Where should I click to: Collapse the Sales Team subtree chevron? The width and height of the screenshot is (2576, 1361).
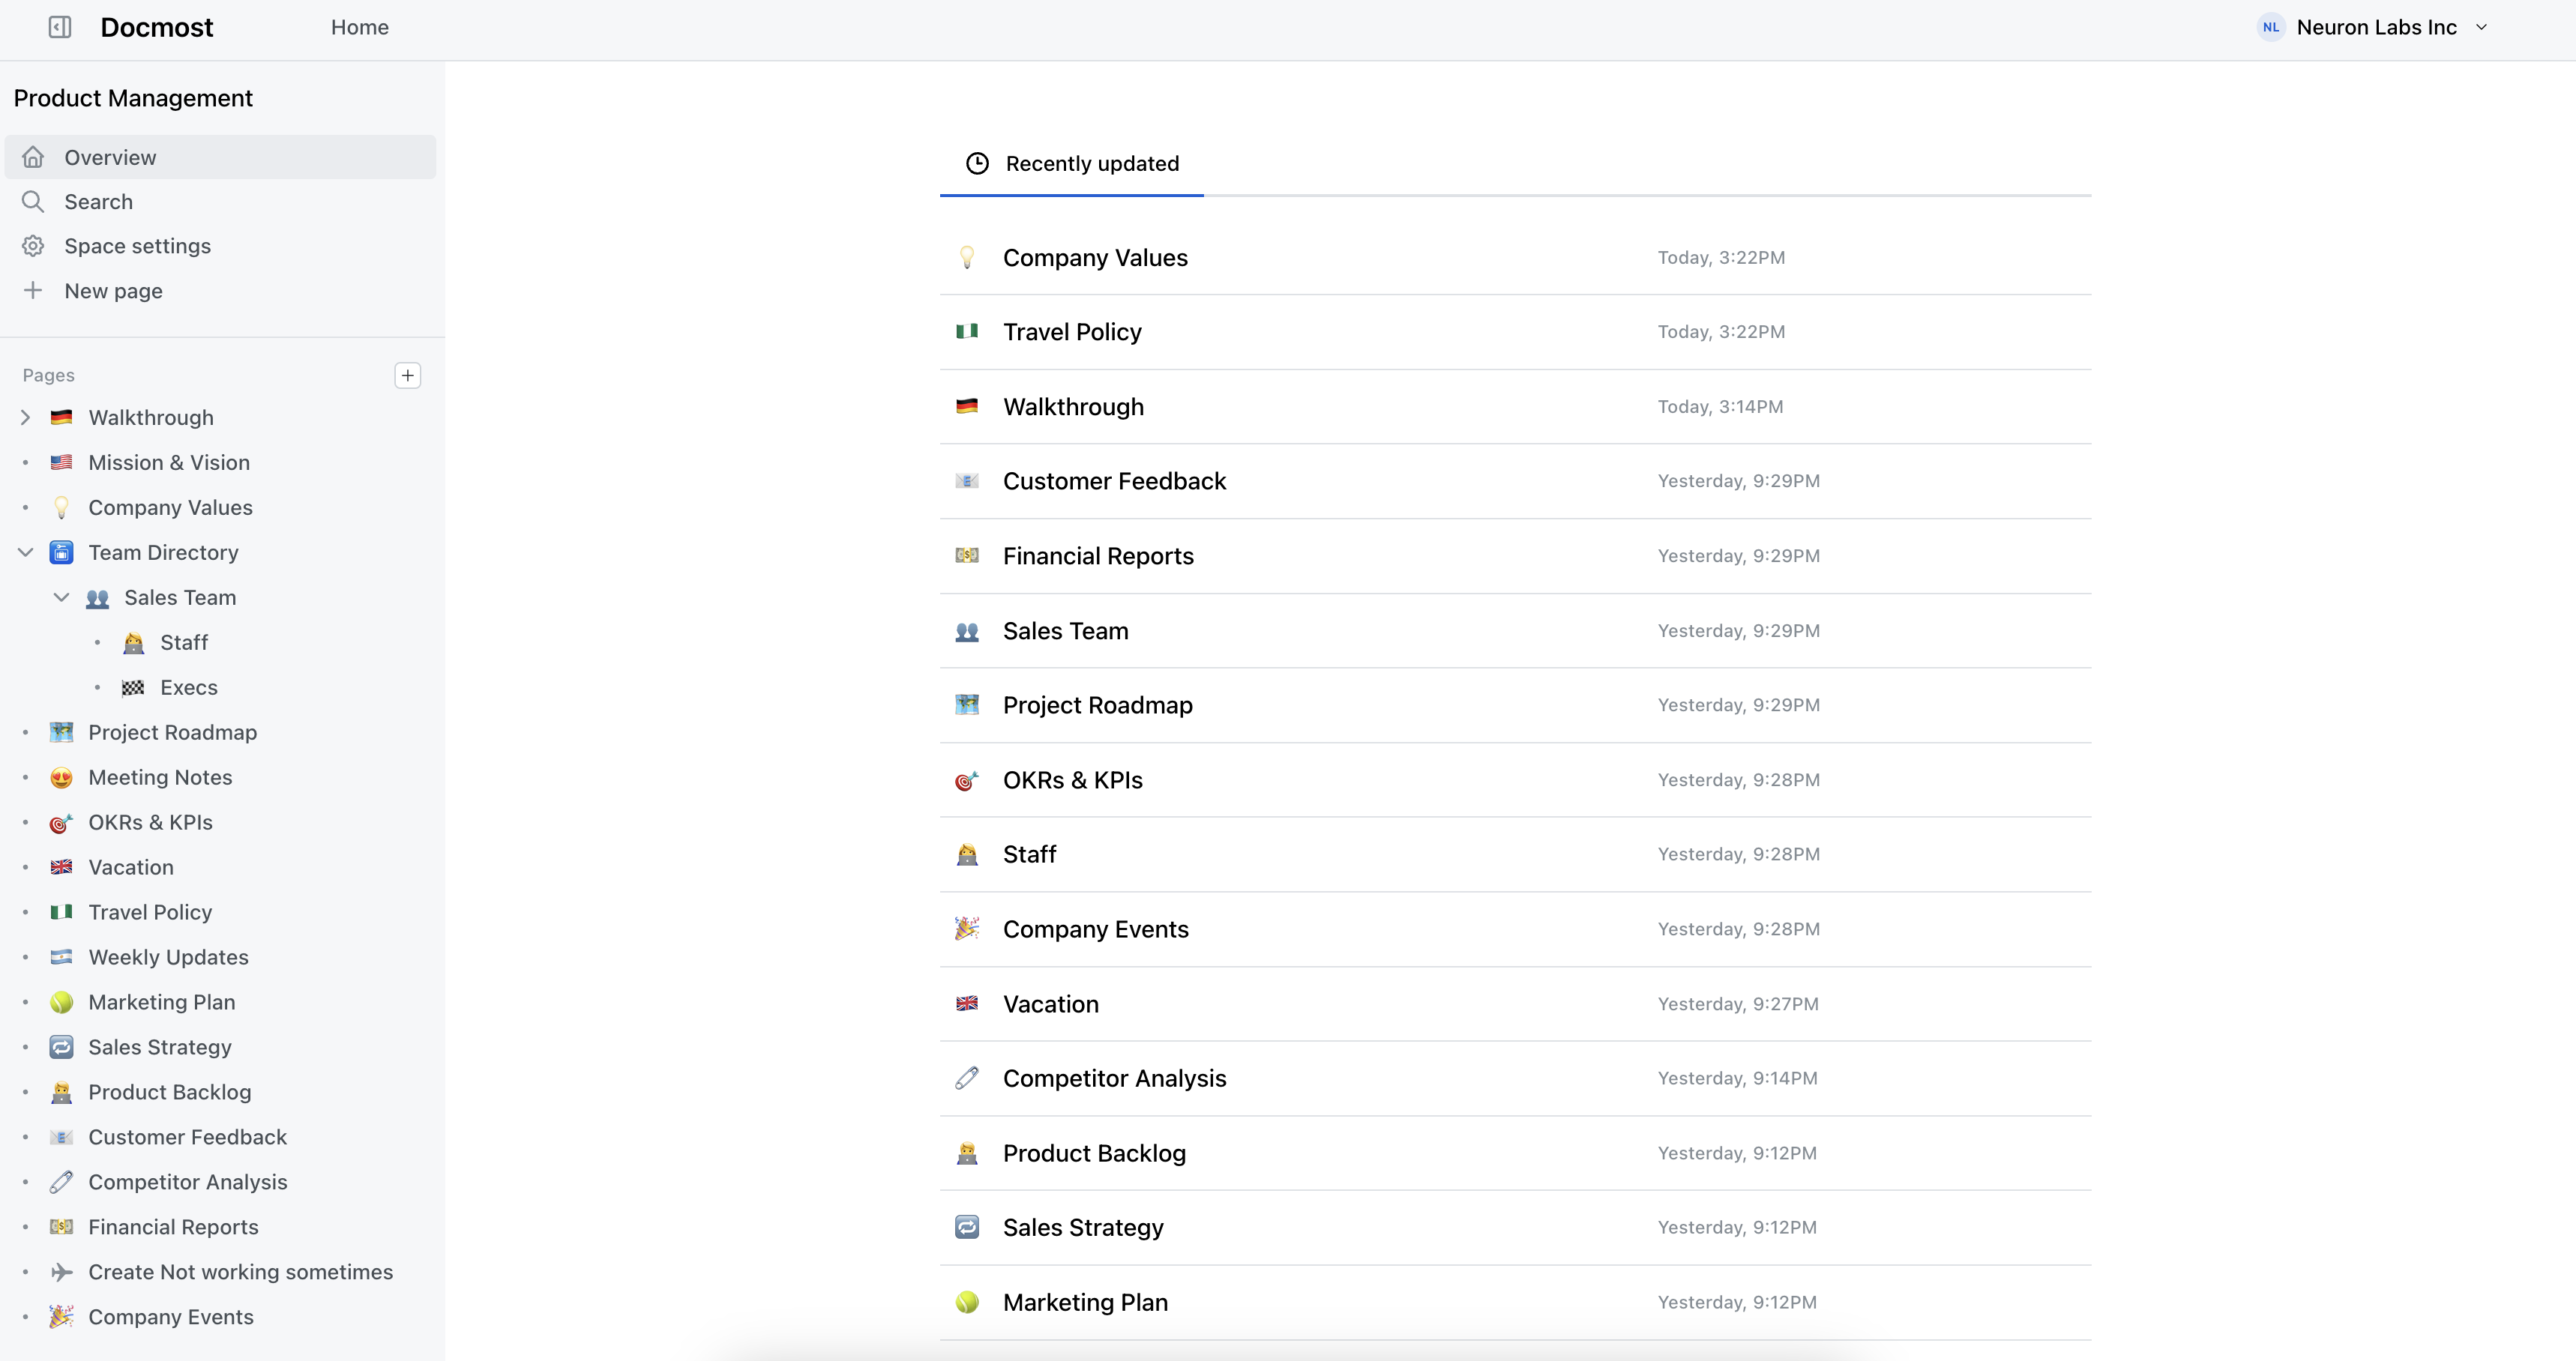pos(61,597)
